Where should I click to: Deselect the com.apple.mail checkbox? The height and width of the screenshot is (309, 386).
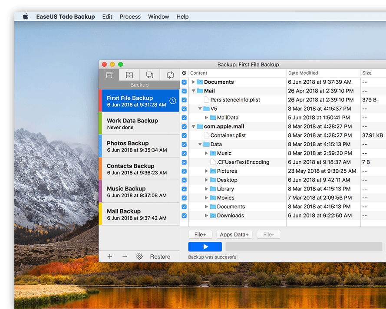[184, 126]
